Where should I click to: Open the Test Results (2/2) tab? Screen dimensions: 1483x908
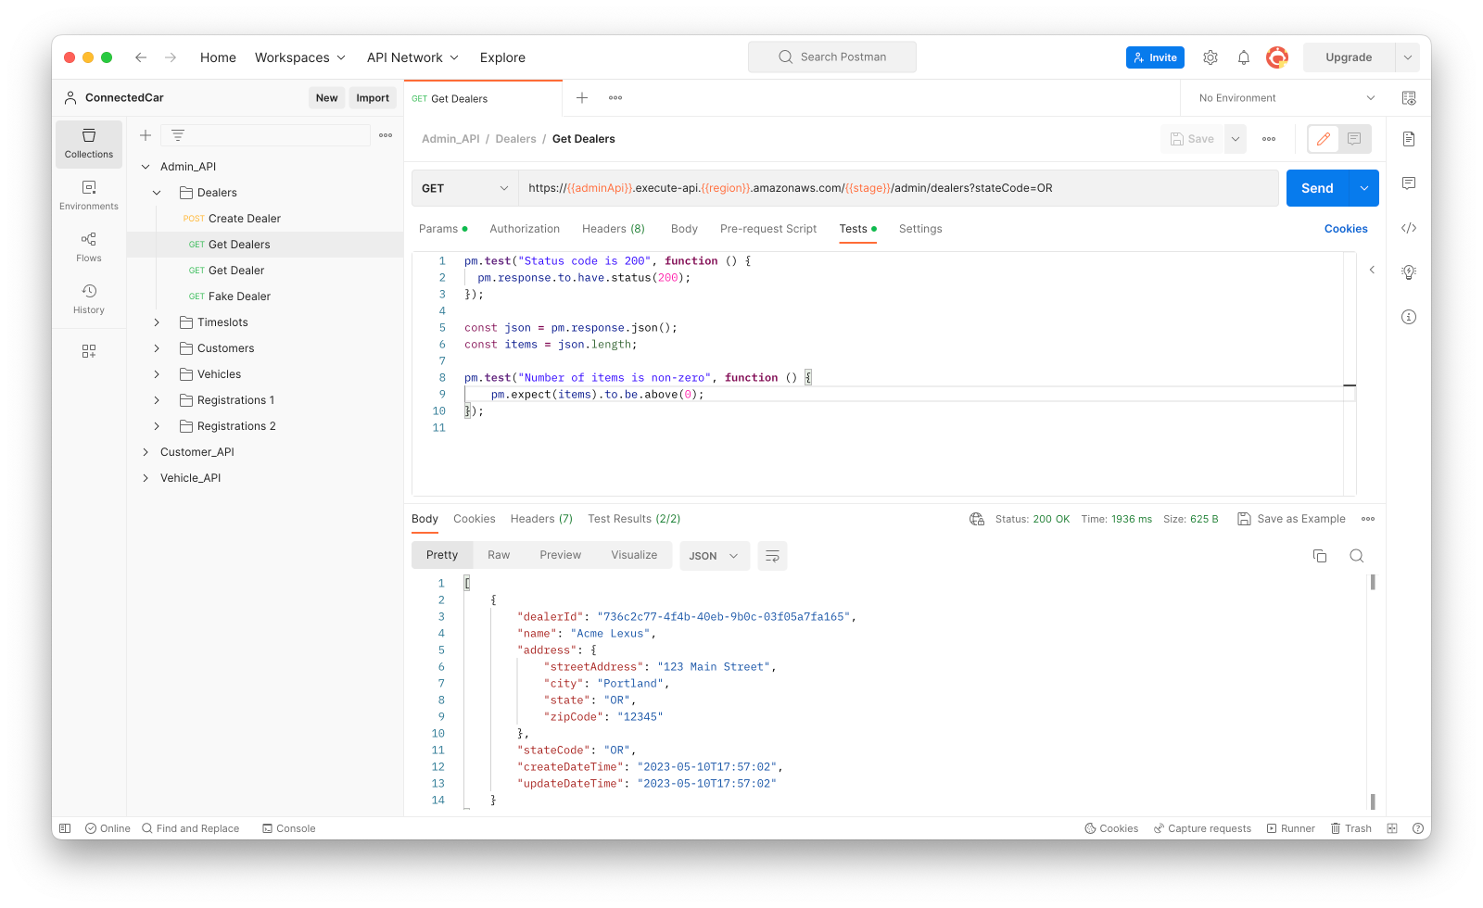point(634,519)
